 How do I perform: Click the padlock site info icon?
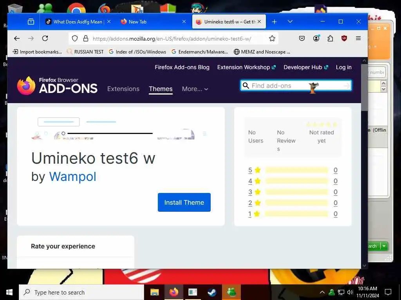tap(86, 39)
